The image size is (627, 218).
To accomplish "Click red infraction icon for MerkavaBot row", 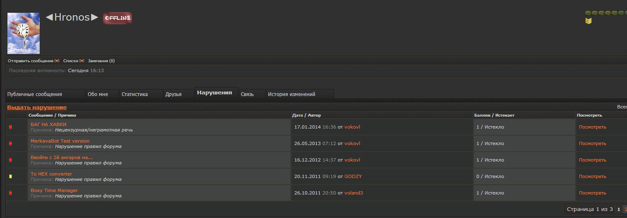I will pos(11,143).
